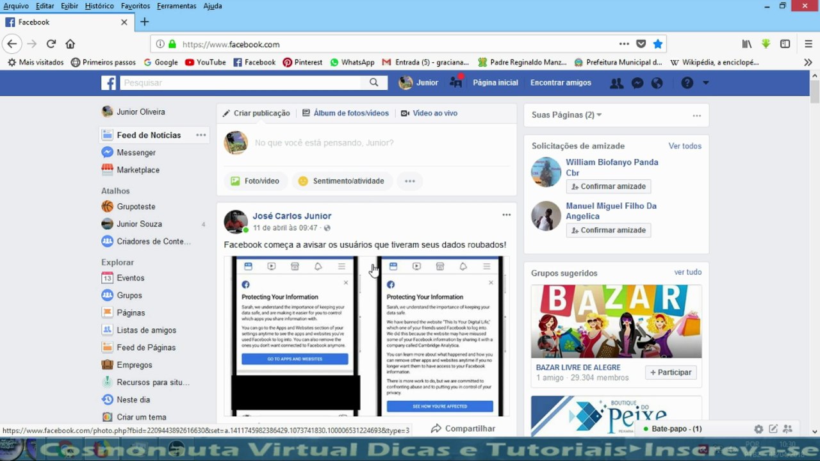Open the Favoritos menu
Viewport: 820px width, 461px height.
click(135, 6)
